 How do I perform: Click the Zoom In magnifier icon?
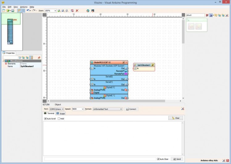[59, 11]
